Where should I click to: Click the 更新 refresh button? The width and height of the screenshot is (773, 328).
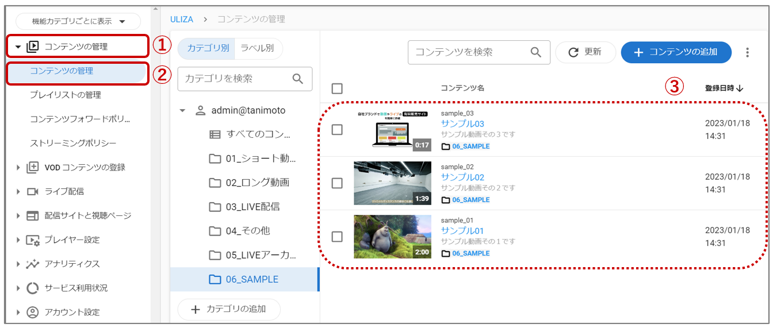586,52
